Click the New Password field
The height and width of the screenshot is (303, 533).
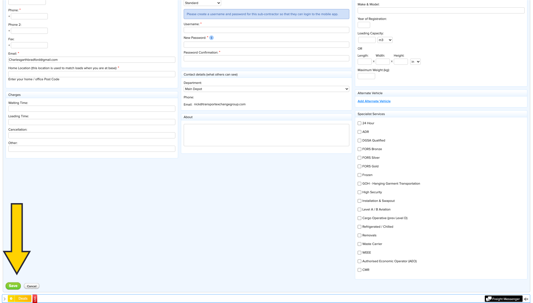[266, 45]
